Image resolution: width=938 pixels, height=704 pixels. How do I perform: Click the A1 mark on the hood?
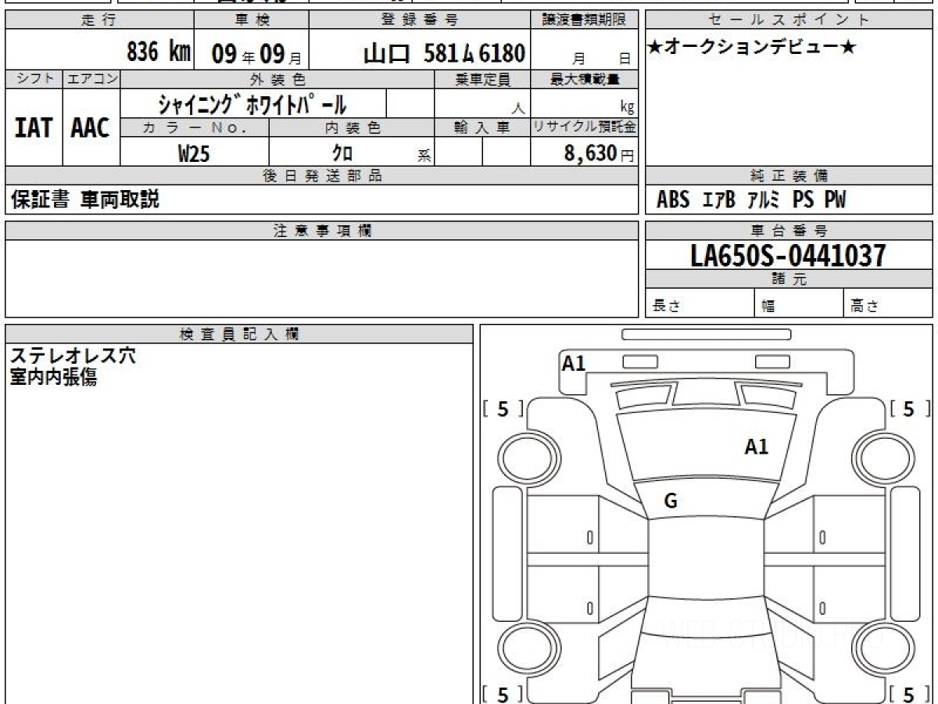(x=756, y=447)
